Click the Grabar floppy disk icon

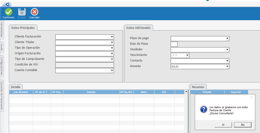pos(22,12)
